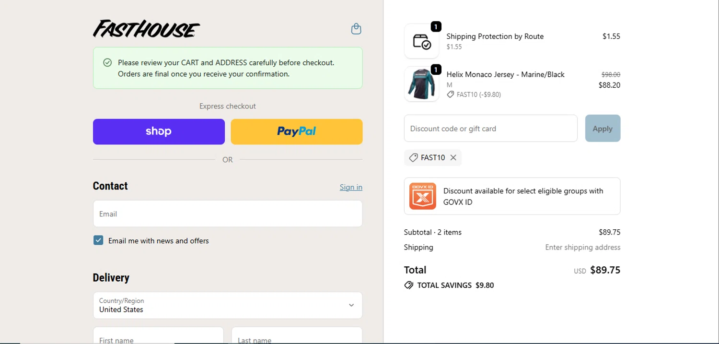Screen dimensions: 719x344
Task: Click the Shipping Protection by Route label
Action: (495, 36)
